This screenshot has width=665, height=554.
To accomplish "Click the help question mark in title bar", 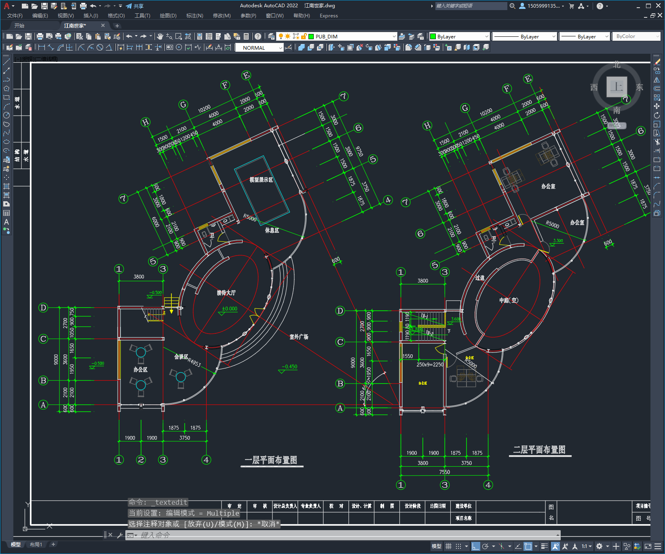I will 600,6.
